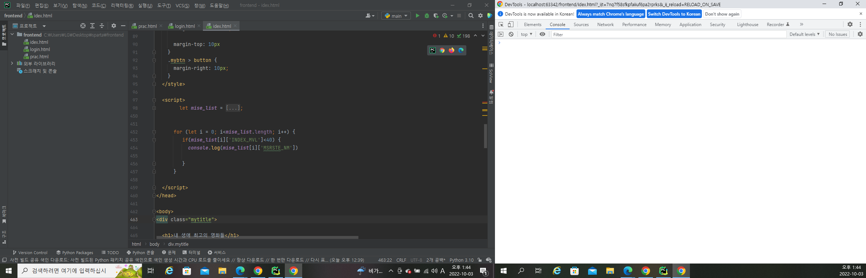This screenshot has height=278, width=866.
Task: Open login.html in Project tree
Action: 40,49
